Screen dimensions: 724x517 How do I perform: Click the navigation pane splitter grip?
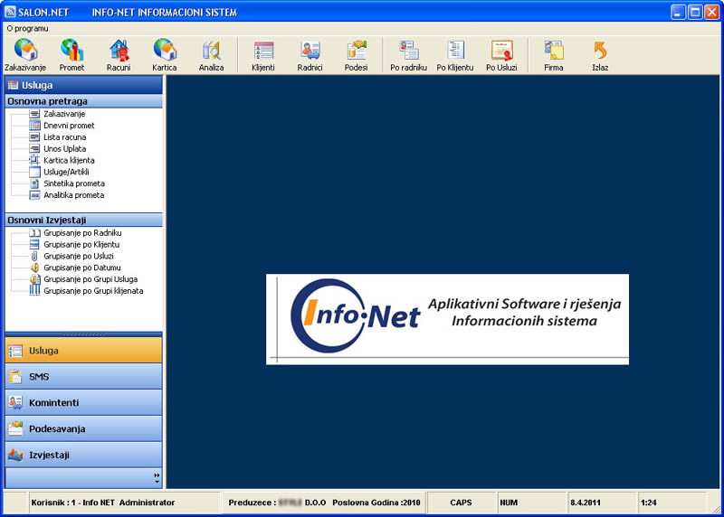(83, 334)
